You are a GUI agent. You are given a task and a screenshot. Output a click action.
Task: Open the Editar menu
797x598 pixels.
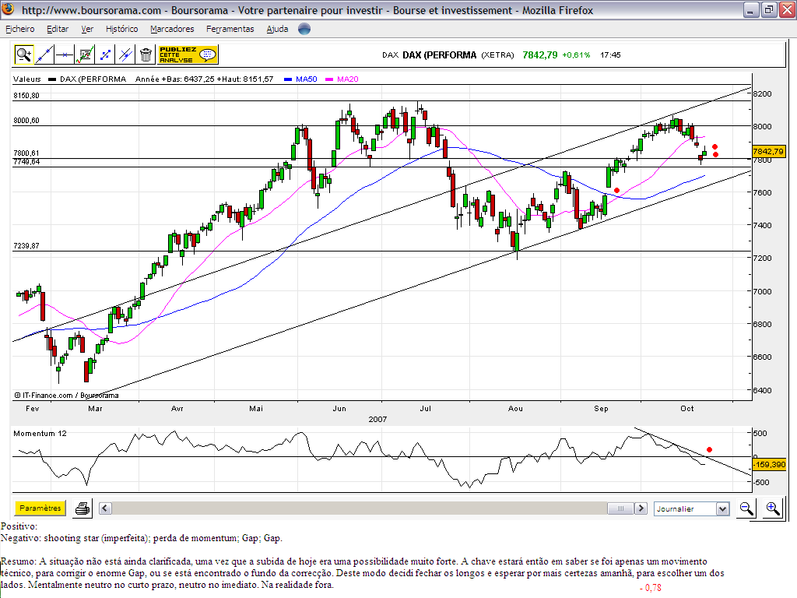[58, 29]
